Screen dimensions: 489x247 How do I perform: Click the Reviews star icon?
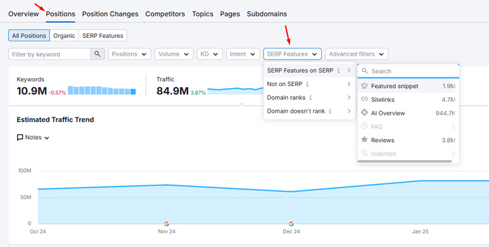[364, 140]
